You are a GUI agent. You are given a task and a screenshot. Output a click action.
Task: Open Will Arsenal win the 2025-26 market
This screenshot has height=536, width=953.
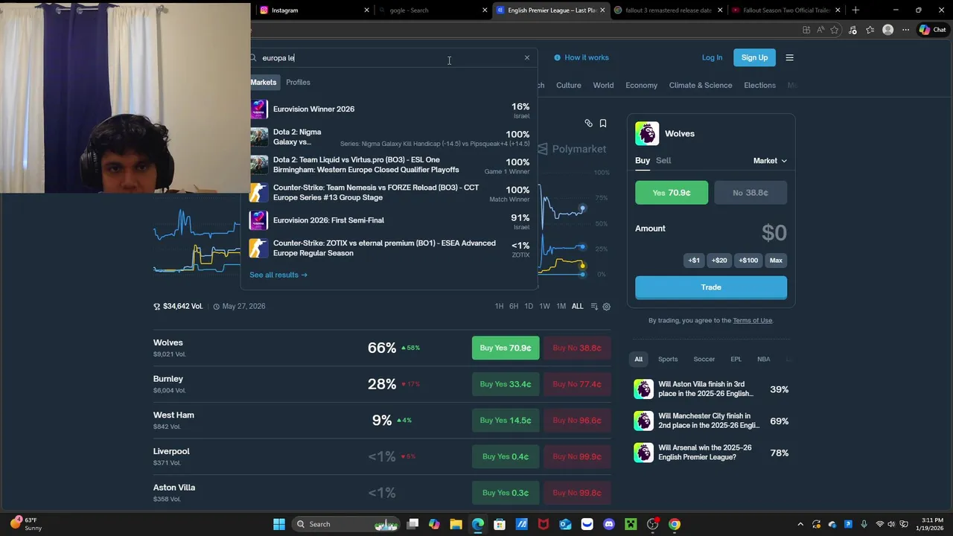pos(711,453)
